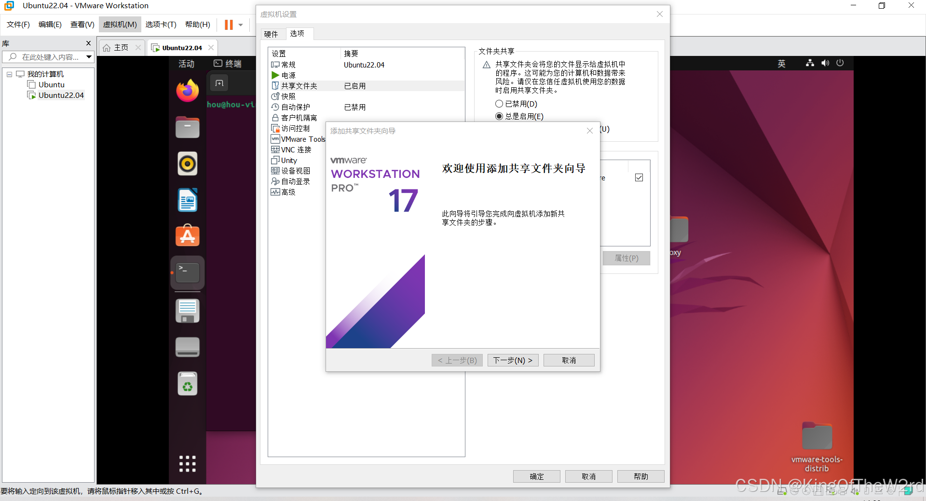Open 帮助 menu in menu bar
The height and width of the screenshot is (501, 926).
pyautogui.click(x=198, y=24)
